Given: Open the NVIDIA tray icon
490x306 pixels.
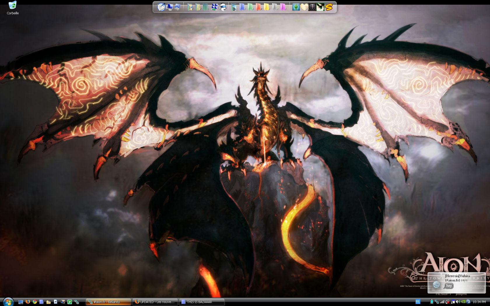Looking at the screenshot, I should coord(463,302).
